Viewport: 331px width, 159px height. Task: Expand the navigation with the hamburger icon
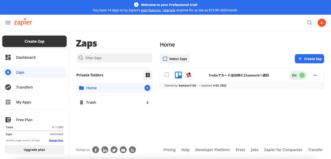point(8,23)
